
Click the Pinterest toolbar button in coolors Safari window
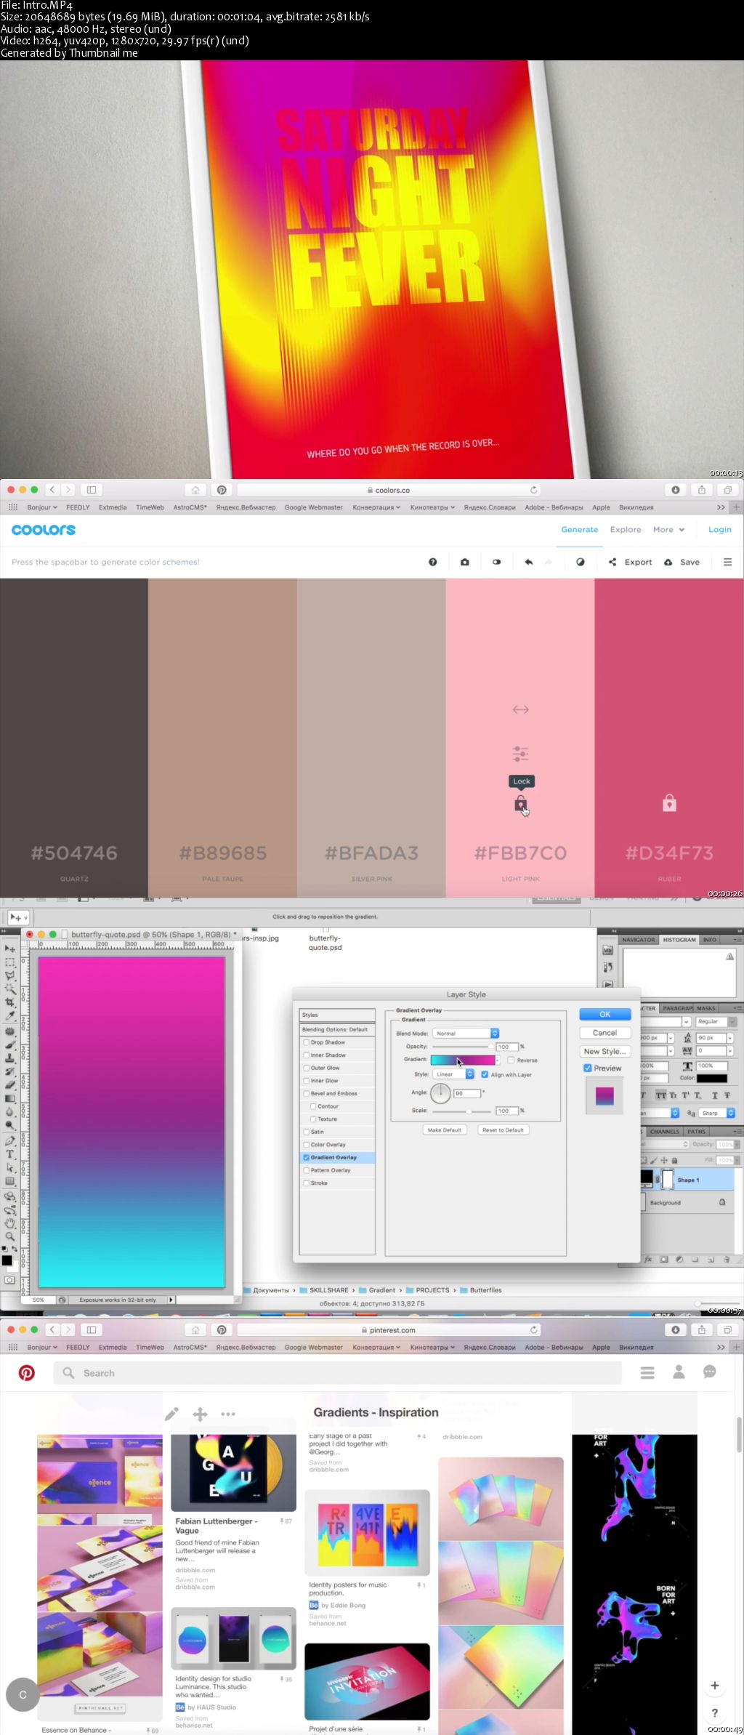222,490
